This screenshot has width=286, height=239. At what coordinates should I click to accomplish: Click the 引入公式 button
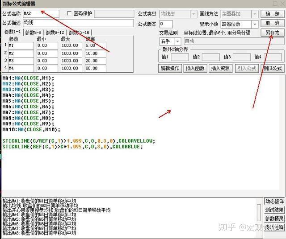(x=247, y=68)
